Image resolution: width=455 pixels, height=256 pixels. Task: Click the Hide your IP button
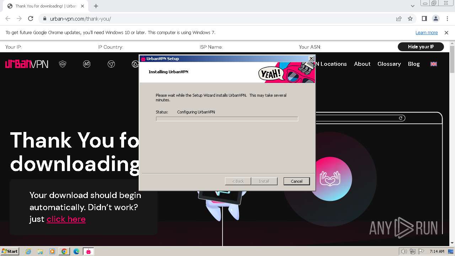(421, 47)
